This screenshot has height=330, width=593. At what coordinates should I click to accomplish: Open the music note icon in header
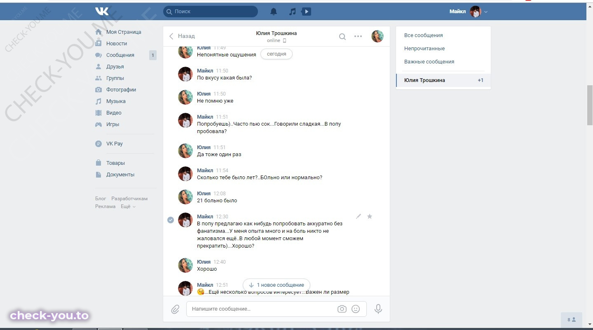292,12
